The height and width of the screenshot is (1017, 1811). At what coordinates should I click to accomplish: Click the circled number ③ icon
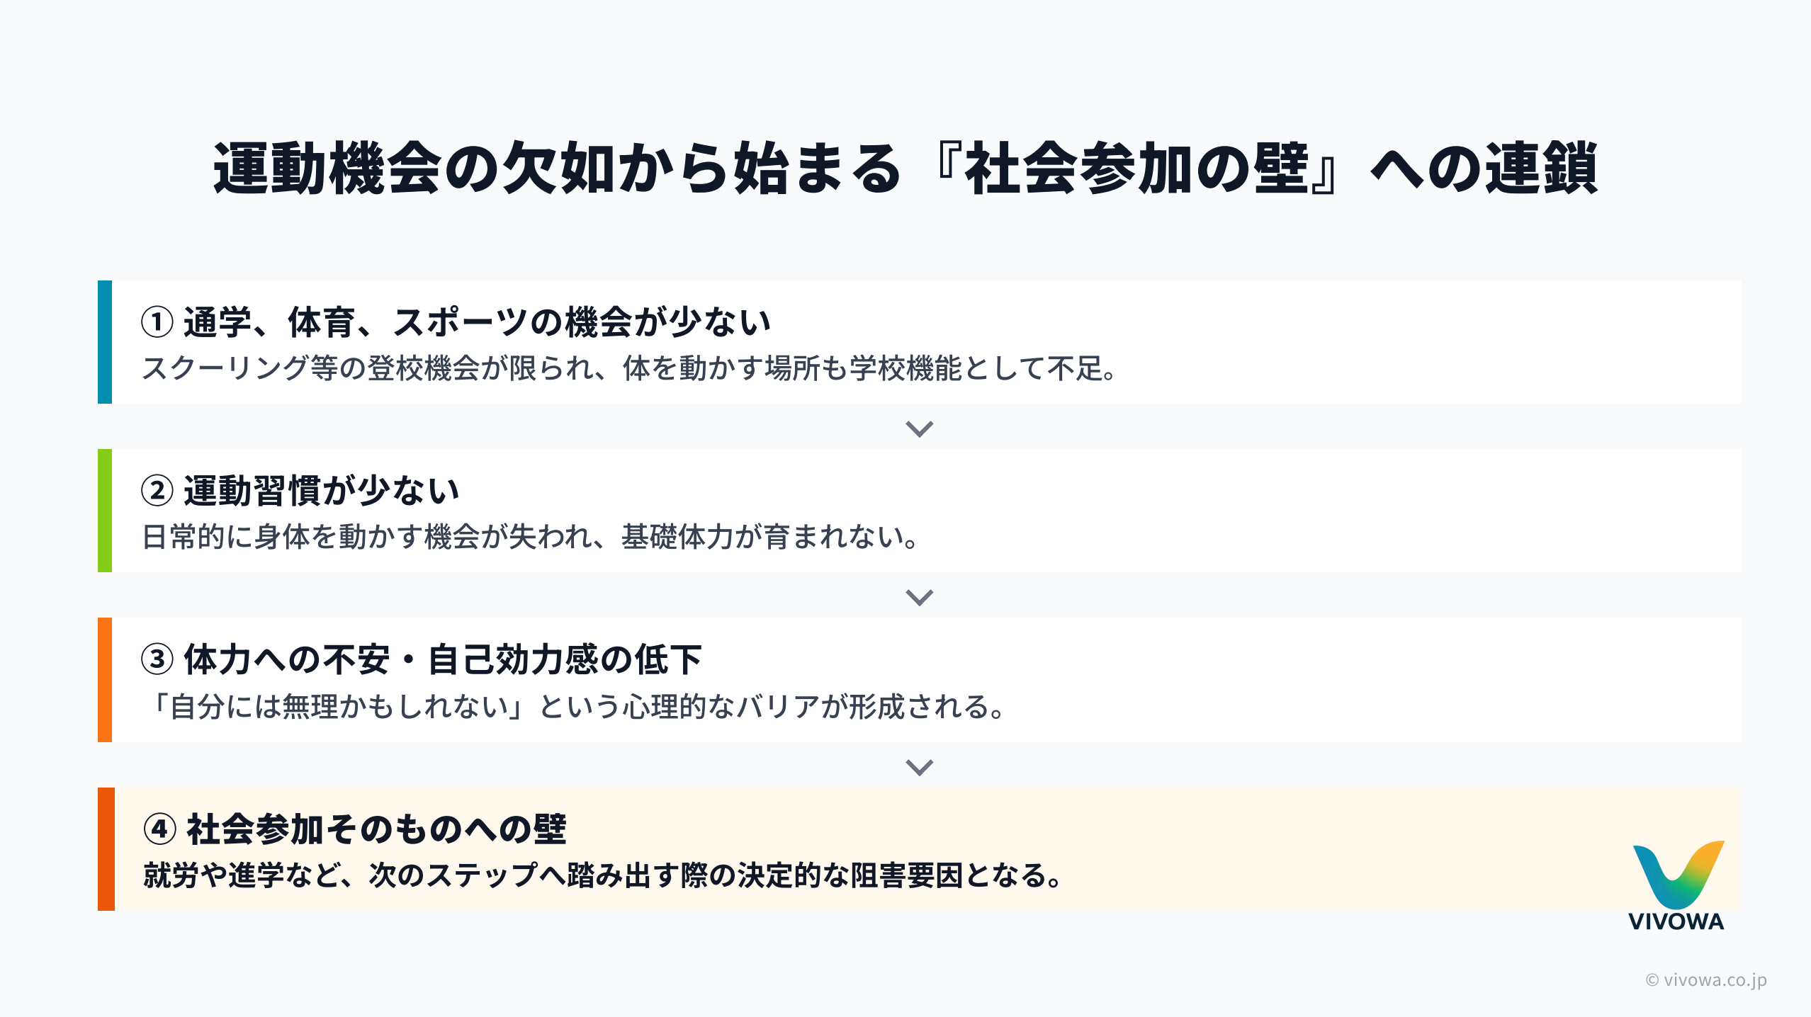[x=157, y=659]
